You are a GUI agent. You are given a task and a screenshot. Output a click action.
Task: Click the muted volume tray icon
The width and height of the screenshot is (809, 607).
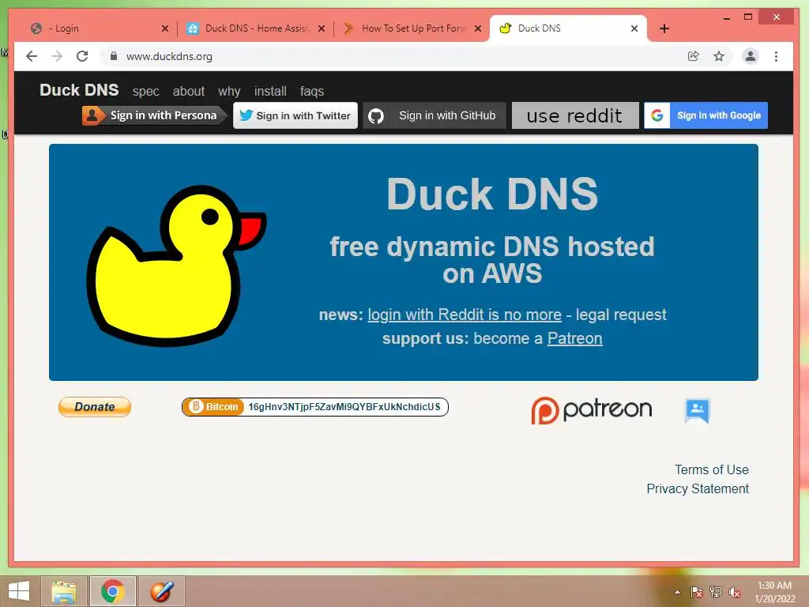click(735, 592)
